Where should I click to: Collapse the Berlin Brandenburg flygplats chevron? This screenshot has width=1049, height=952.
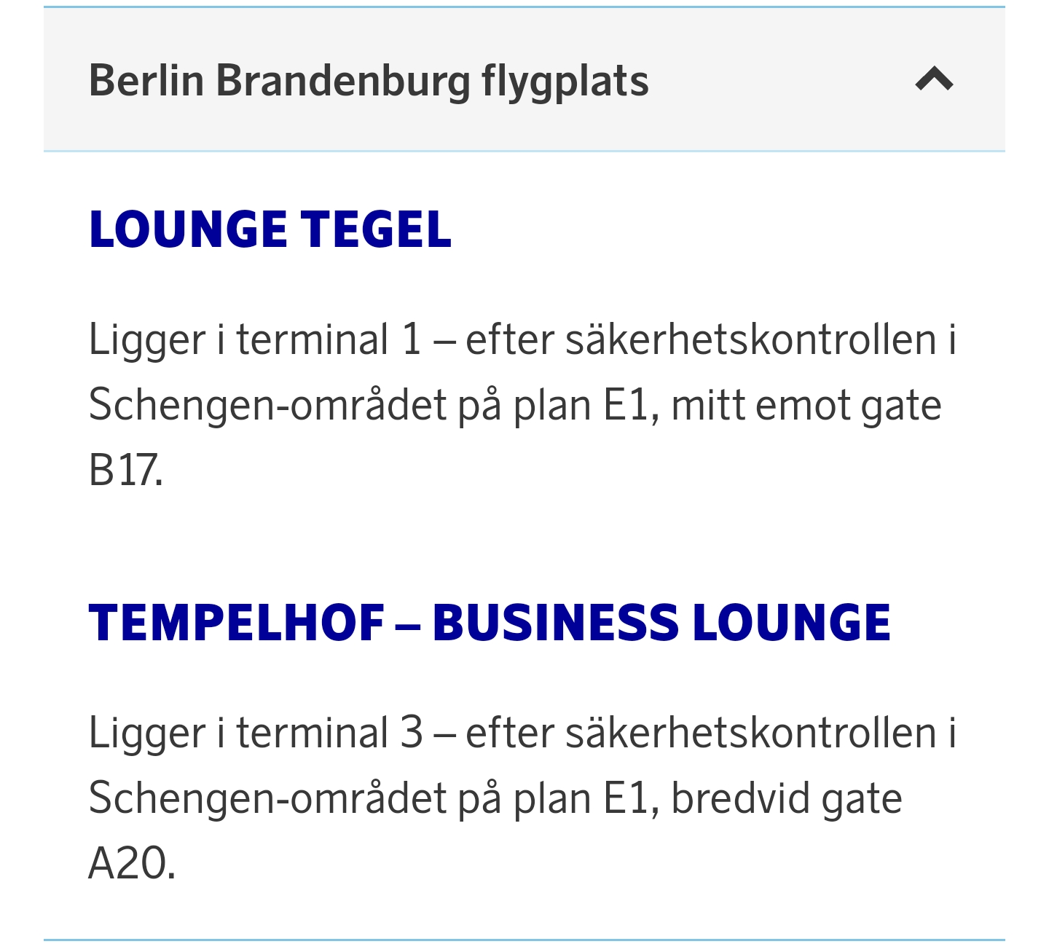(934, 79)
